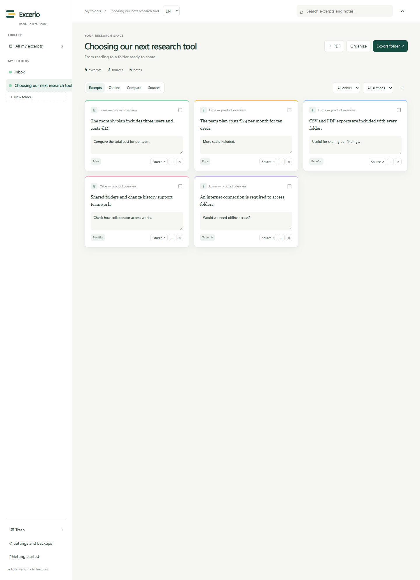420x580 pixels.
Task: Click the To verify tag
Action: point(207,238)
